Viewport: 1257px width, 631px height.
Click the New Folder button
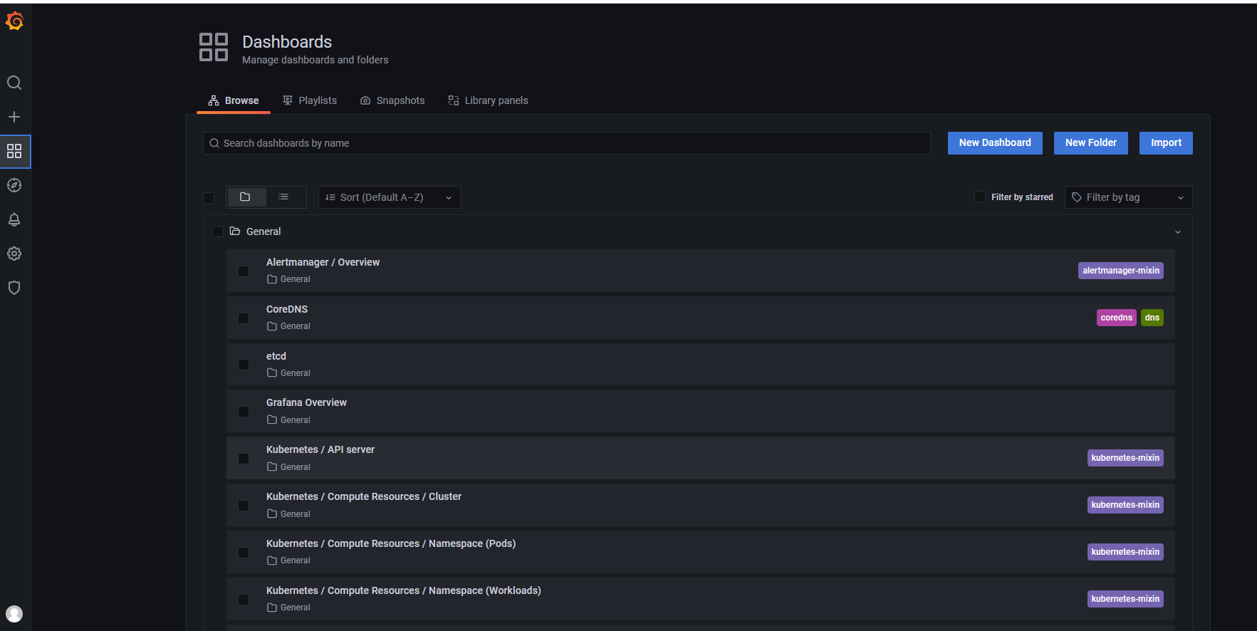[x=1091, y=142]
